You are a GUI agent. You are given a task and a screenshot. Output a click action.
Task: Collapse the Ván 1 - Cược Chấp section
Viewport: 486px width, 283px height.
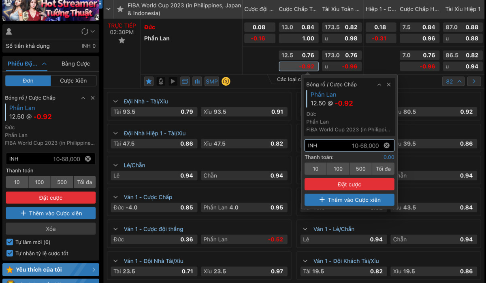[x=115, y=197]
